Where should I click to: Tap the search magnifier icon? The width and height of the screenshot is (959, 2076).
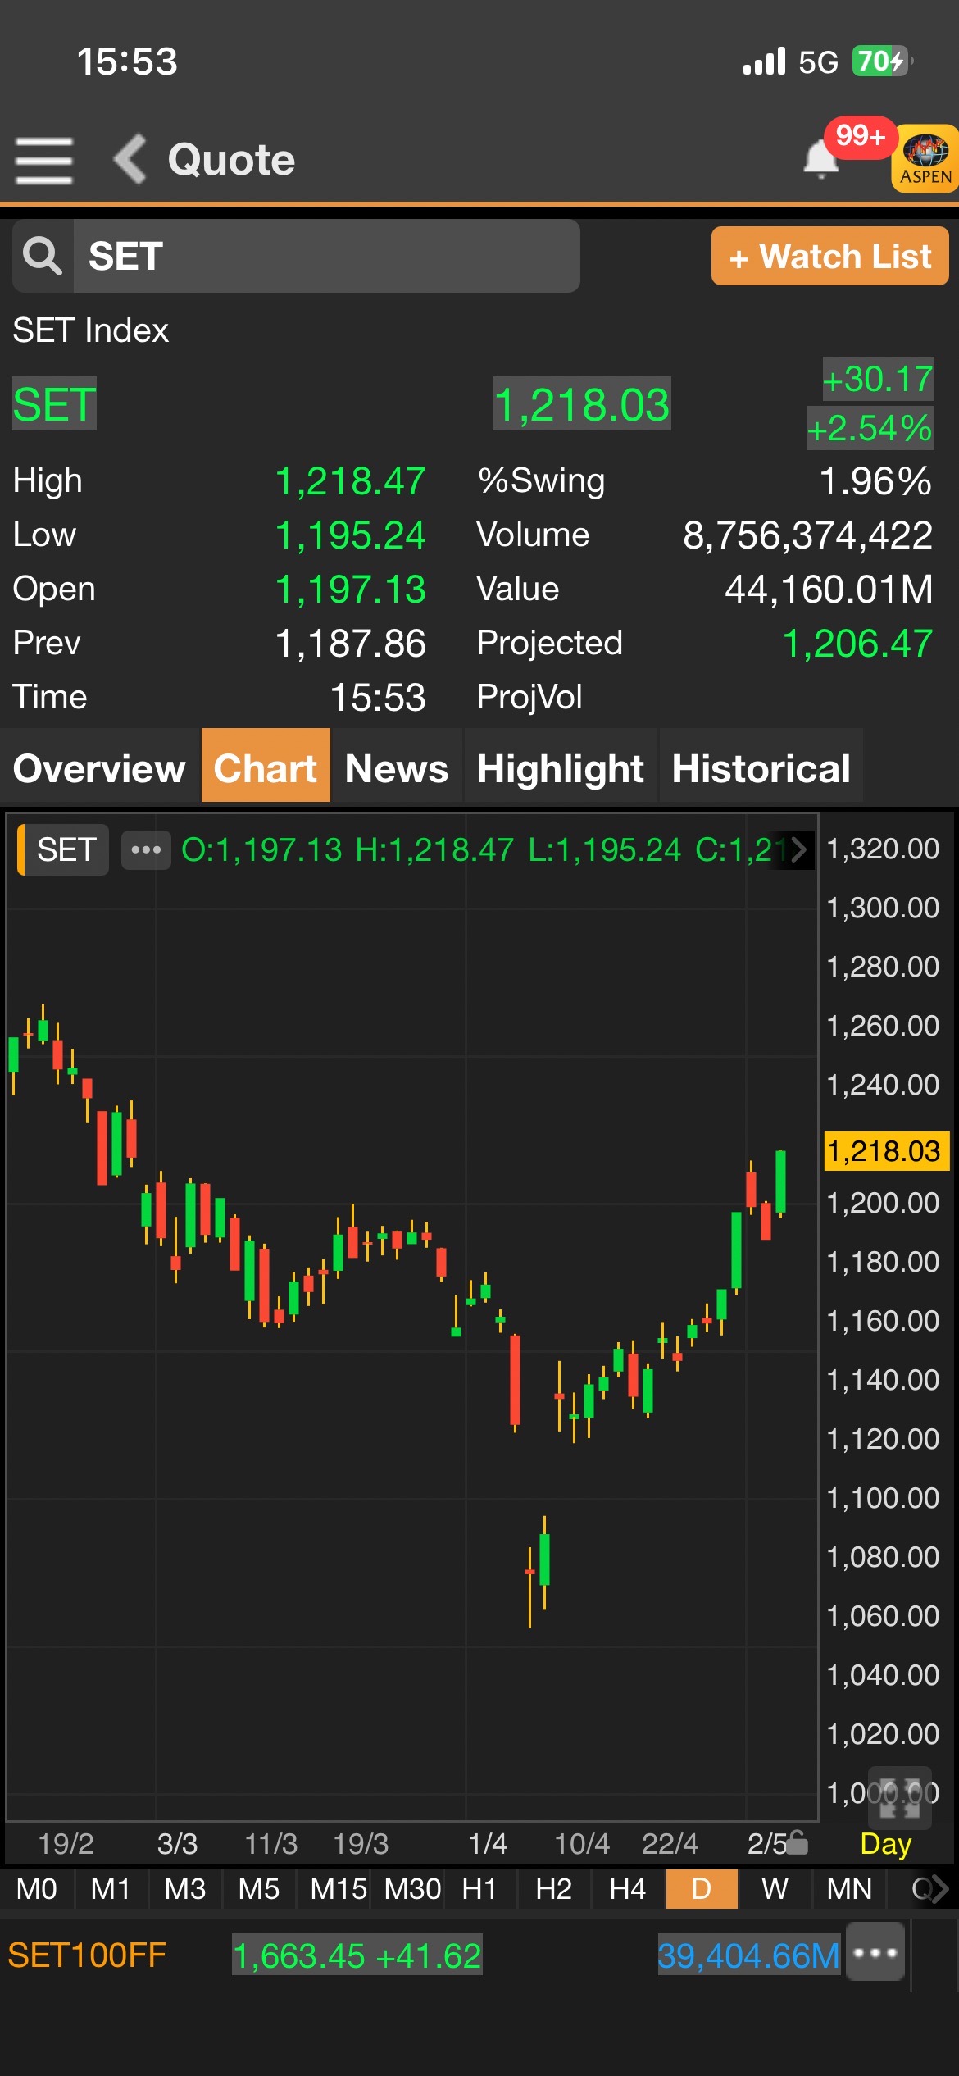click(x=43, y=256)
